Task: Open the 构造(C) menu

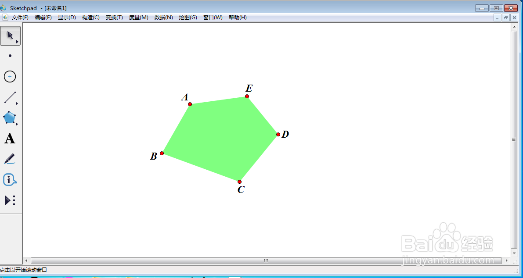Action: tap(91, 18)
